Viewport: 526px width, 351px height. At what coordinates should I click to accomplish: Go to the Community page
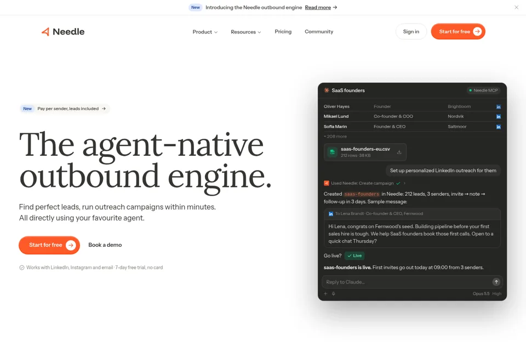coord(319,32)
